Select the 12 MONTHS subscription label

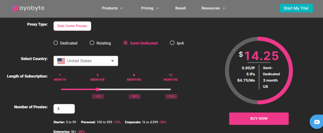tap(171, 77)
